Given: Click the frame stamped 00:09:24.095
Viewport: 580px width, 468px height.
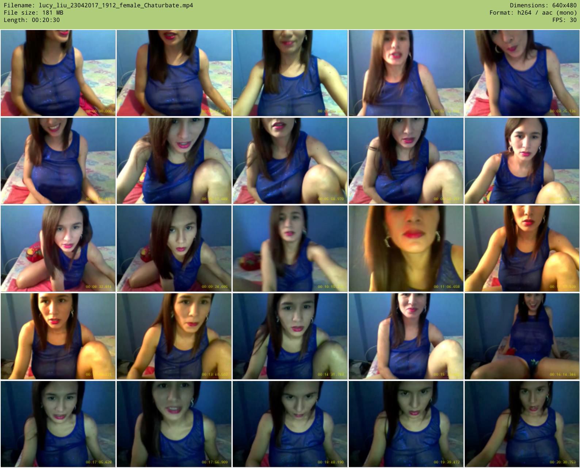Looking at the screenshot, I should pyautogui.click(x=174, y=249).
